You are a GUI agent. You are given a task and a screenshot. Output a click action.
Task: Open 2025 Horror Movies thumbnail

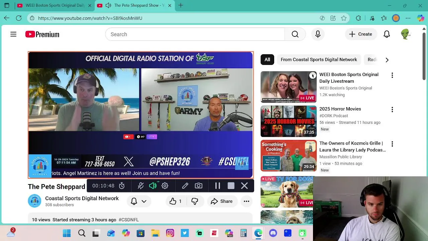289,121
